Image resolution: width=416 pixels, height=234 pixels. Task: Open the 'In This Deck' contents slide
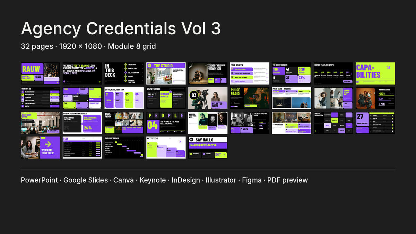124,73
